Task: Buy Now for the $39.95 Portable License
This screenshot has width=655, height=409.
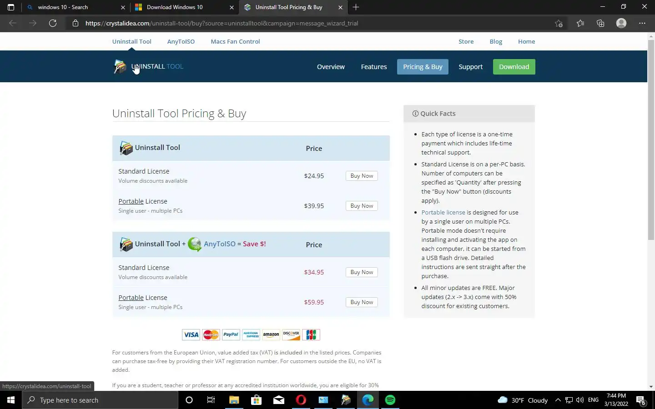Action: 362,206
